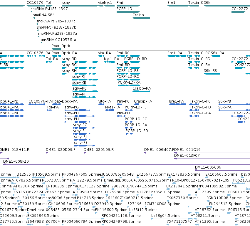This screenshot has height=226, width=250.
Task: Click the CG42272 gene bar
Action: pos(238,12)
